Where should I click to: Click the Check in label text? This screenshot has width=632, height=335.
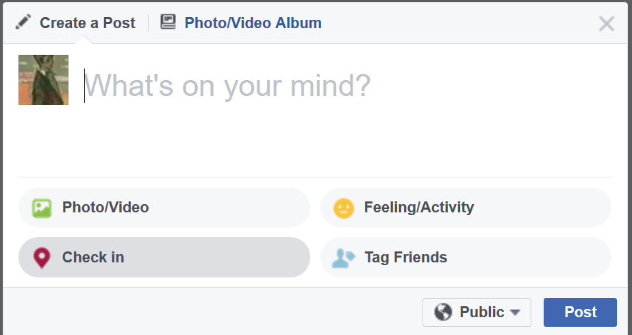point(93,258)
